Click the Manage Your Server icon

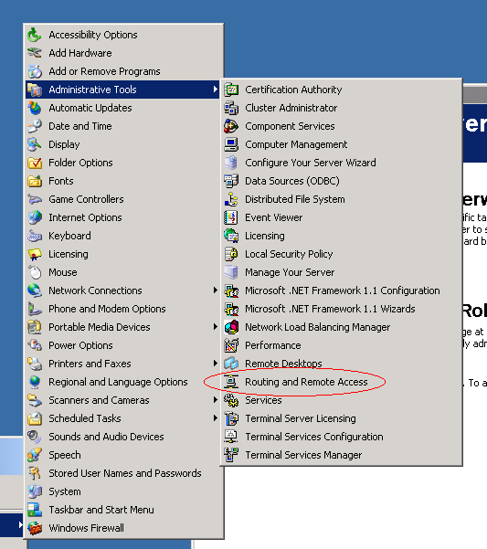point(231,272)
